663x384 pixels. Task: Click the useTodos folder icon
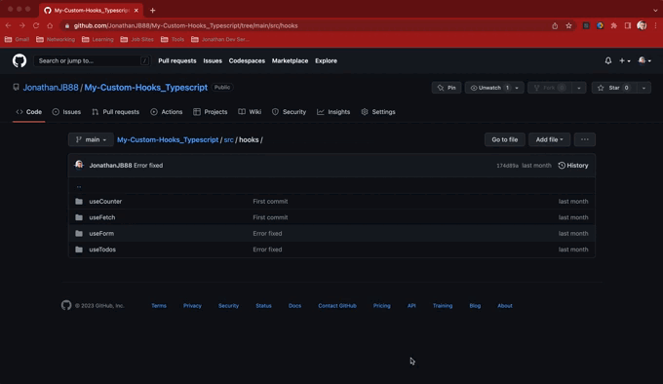click(x=79, y=250)
